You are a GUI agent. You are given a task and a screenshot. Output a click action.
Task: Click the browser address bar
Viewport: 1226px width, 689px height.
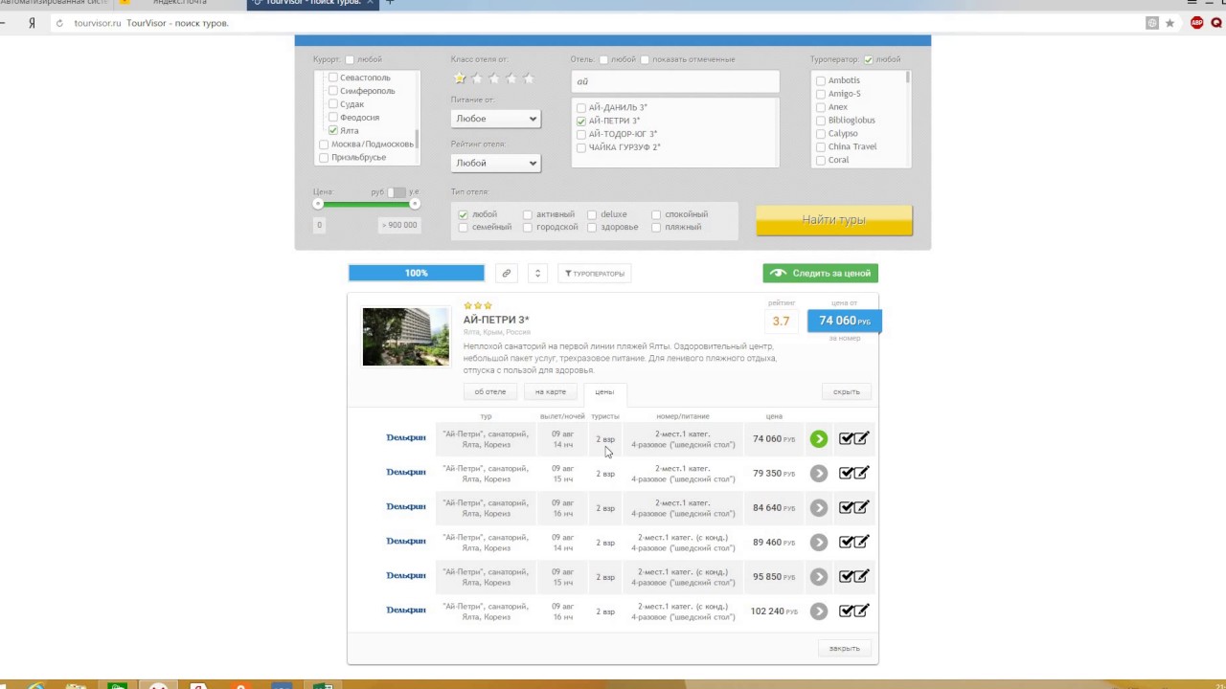pos(603,23)
